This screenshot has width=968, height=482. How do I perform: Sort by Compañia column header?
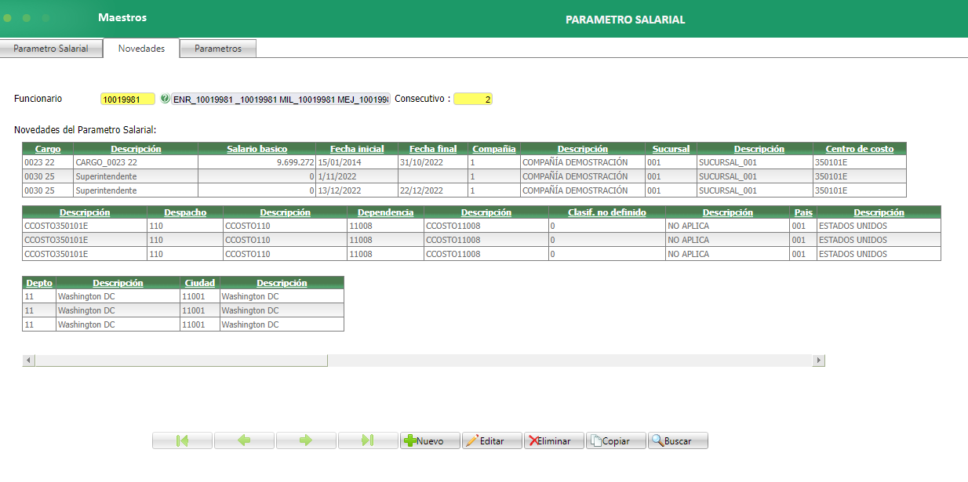pyautogui.click(x=493, y=149)
